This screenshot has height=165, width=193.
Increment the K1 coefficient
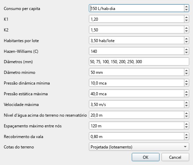click(186, 17)
